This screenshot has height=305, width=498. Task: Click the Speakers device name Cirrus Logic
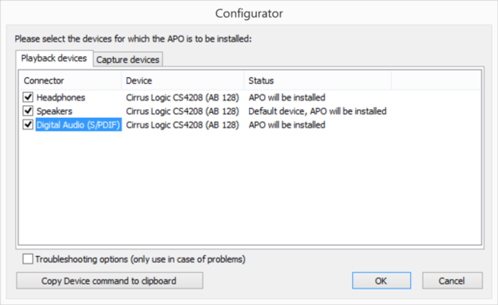[x=182, y=111]
